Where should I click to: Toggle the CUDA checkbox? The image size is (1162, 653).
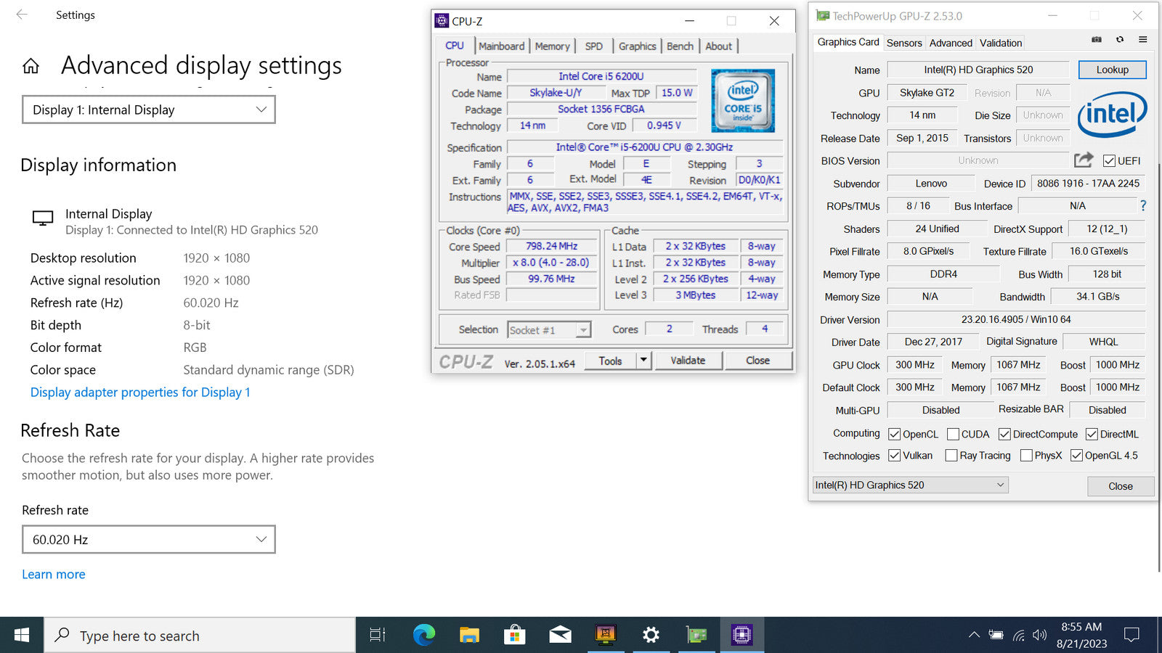953,434
